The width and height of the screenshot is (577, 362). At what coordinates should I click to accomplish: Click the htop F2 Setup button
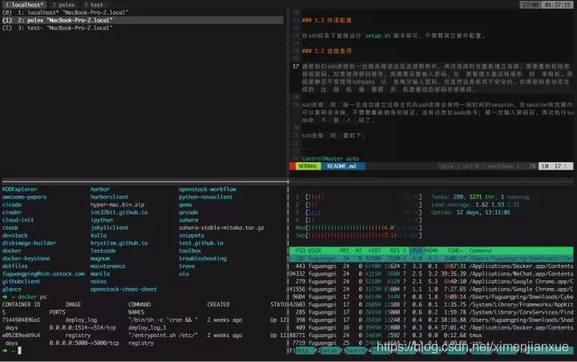coord(327,351)
